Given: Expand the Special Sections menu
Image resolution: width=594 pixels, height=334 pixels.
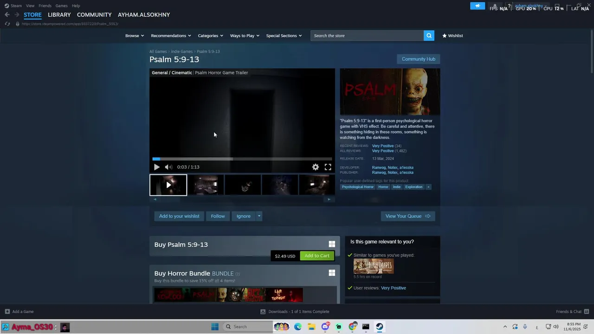Looking at the screenshot, I should coord(284,36).
